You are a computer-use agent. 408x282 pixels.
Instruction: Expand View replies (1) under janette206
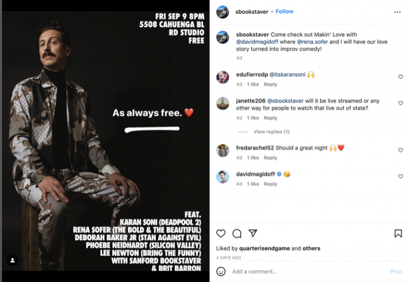coord(271,132)
